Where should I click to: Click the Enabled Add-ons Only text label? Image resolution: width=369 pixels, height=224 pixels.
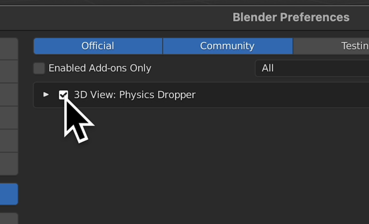[x=100, y=68]
